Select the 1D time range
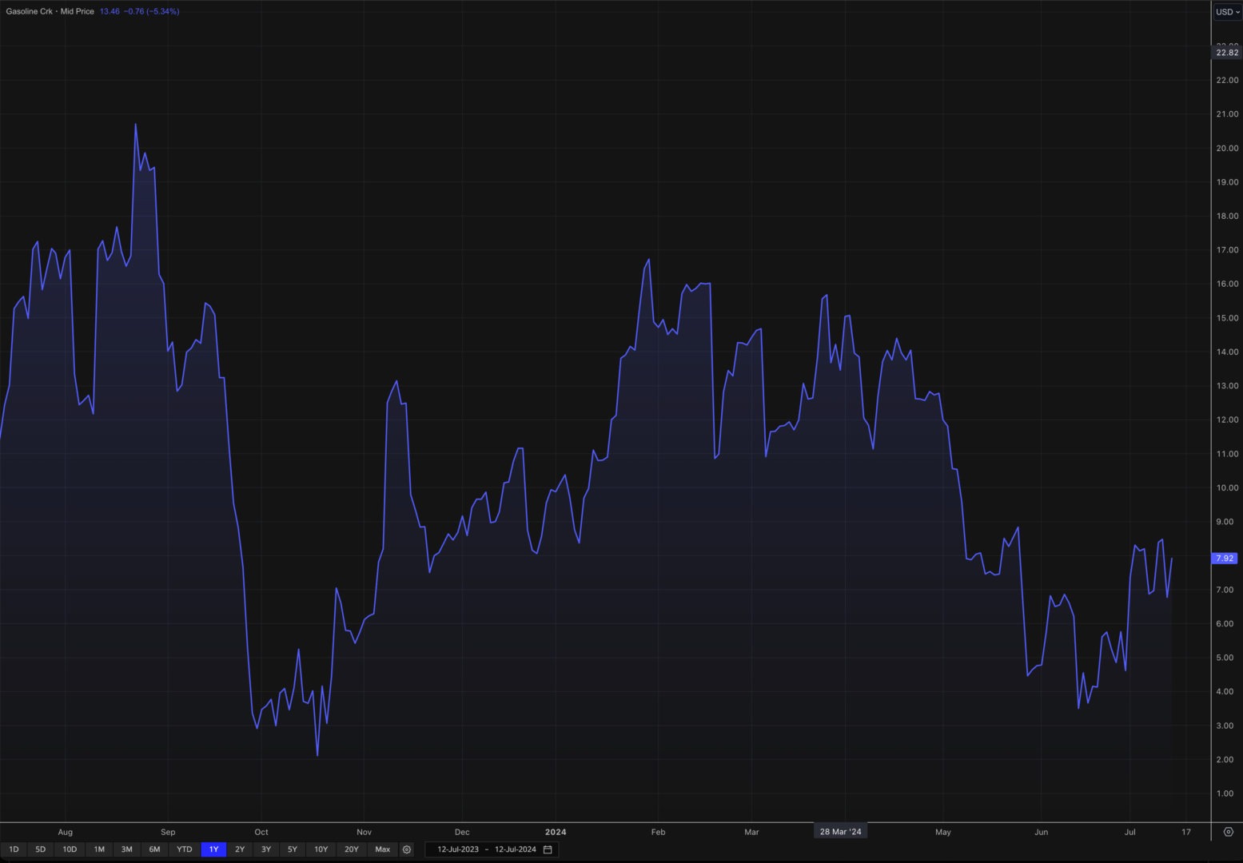This screenshot has height=863, width=1243. click(x=14, y=849)
